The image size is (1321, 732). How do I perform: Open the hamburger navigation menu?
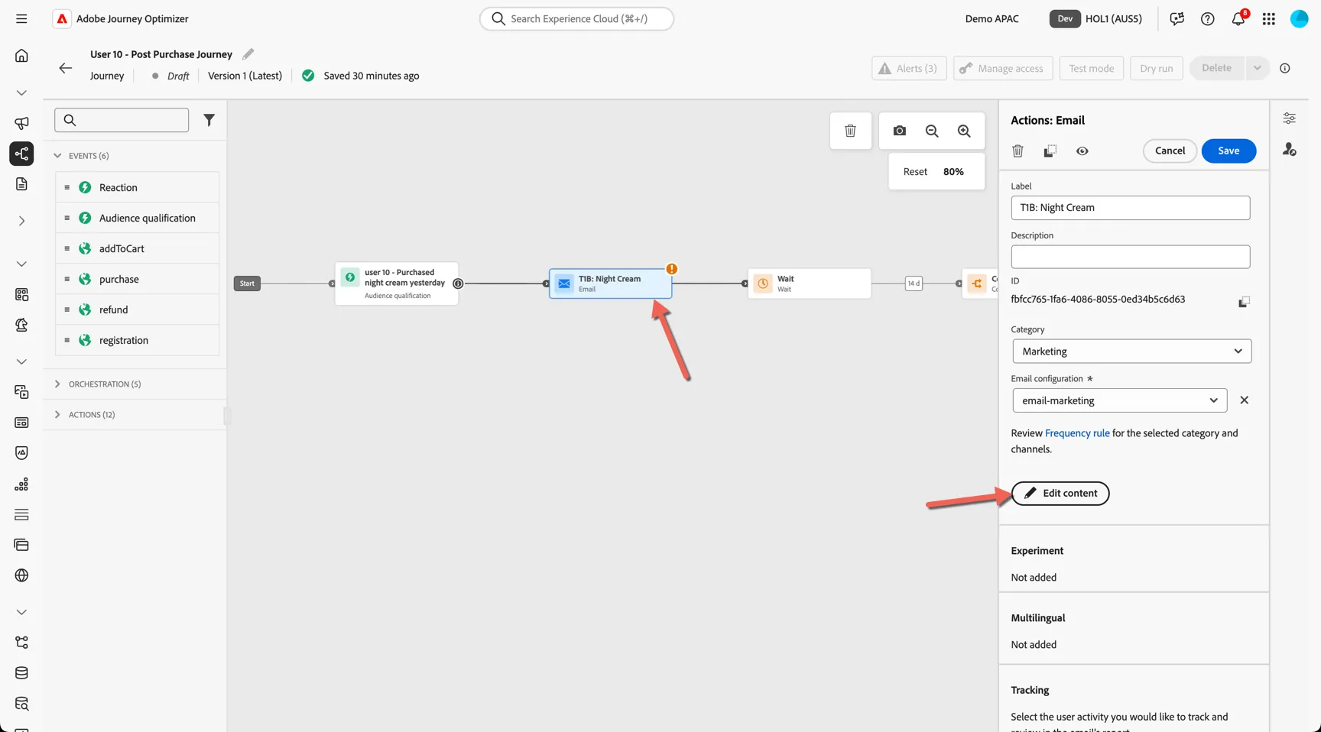pyautogui.click(x=21, y=18)
